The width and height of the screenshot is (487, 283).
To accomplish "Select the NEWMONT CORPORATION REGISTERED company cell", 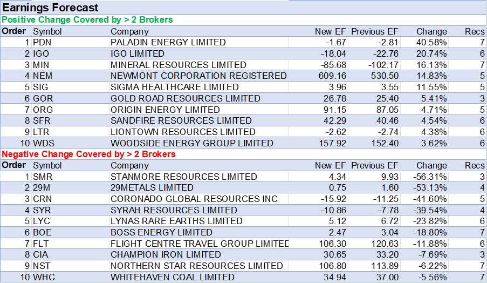I will point(198,76).
